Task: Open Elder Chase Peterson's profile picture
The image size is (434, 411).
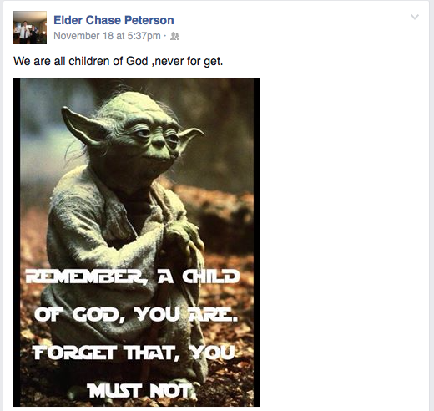Action: point(30,28)
